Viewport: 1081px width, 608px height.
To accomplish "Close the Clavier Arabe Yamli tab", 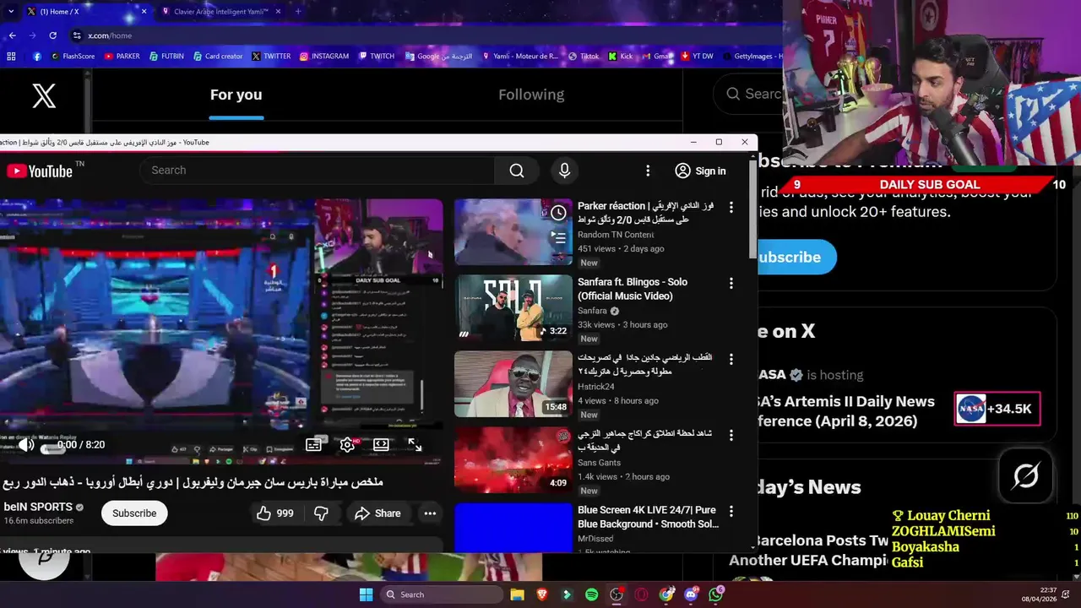I will (279, 12).
